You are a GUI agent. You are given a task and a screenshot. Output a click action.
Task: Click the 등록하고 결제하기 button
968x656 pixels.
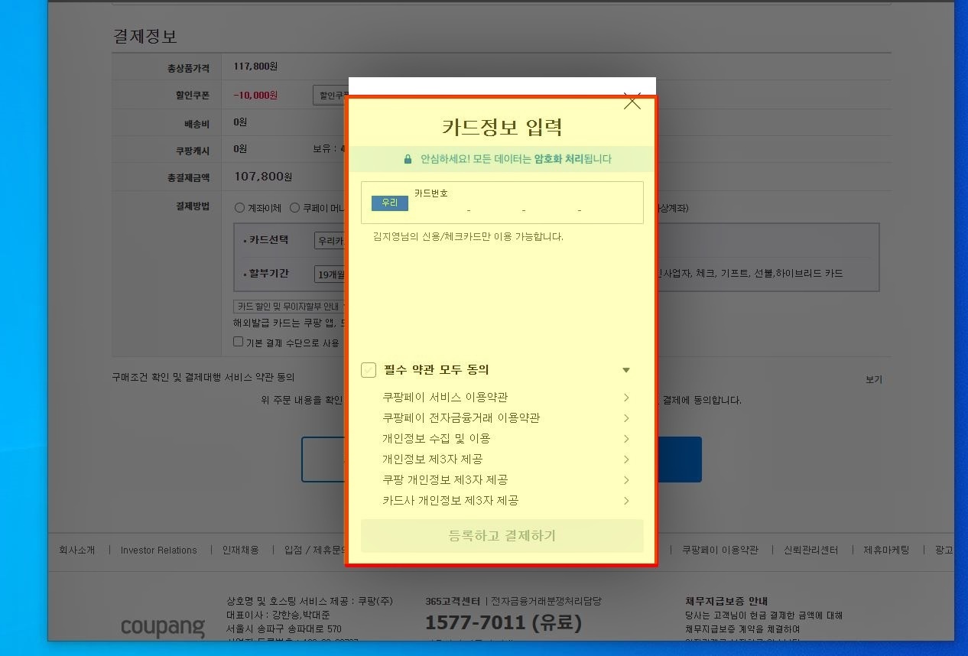coord(502,536)
